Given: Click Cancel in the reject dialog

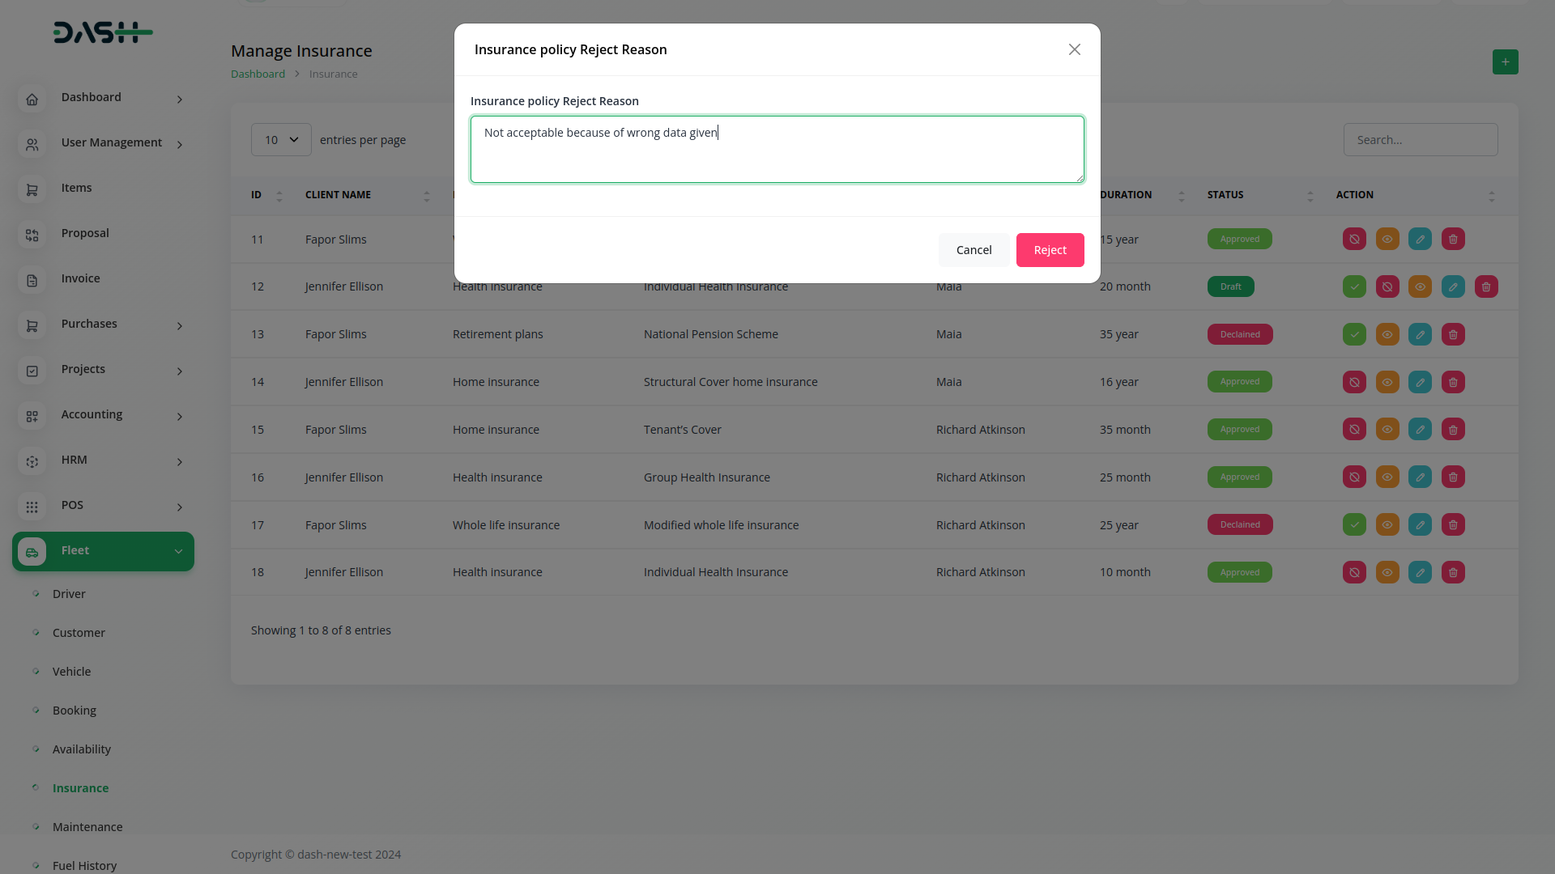Looking at the screenshot, I should pyautogui.click(x=973, y=250).
